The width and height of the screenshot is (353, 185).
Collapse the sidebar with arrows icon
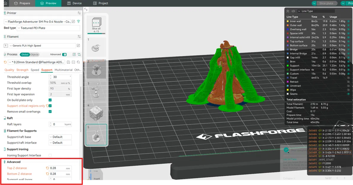click(86, 9)
